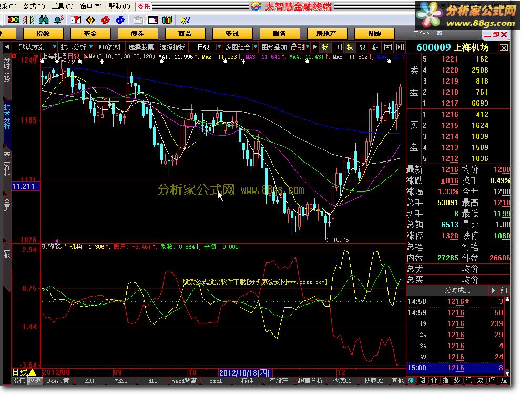Image resolution: width=521 pixels, height=395 pixels.
Task: Open the 技术分析 dropdown arrow
Action: (x=91, y=47)
